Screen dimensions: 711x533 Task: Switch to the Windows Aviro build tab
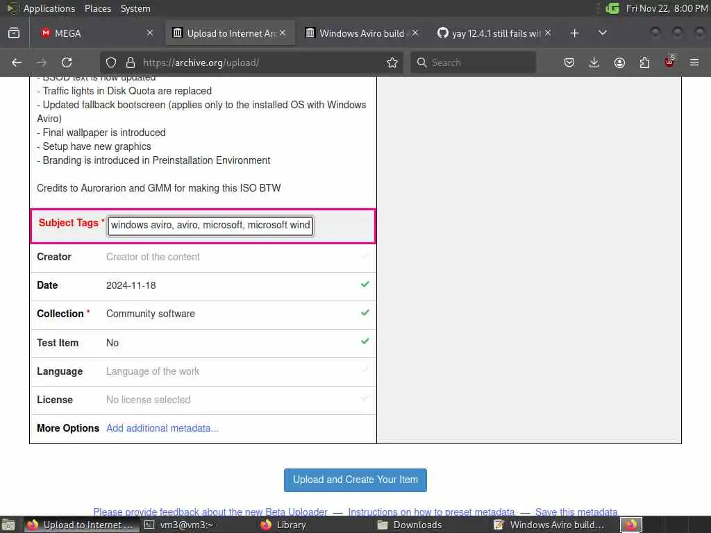[362, 33]
